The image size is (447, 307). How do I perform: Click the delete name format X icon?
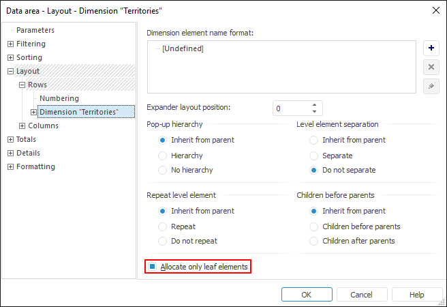coord(431,67)
